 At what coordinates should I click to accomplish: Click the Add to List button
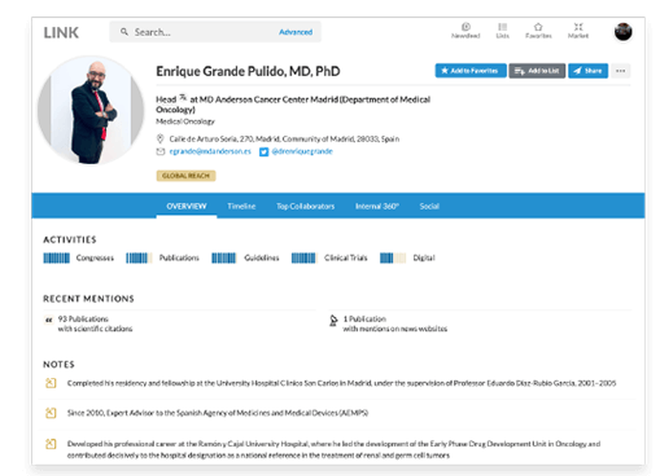click(x=537, y=71)
